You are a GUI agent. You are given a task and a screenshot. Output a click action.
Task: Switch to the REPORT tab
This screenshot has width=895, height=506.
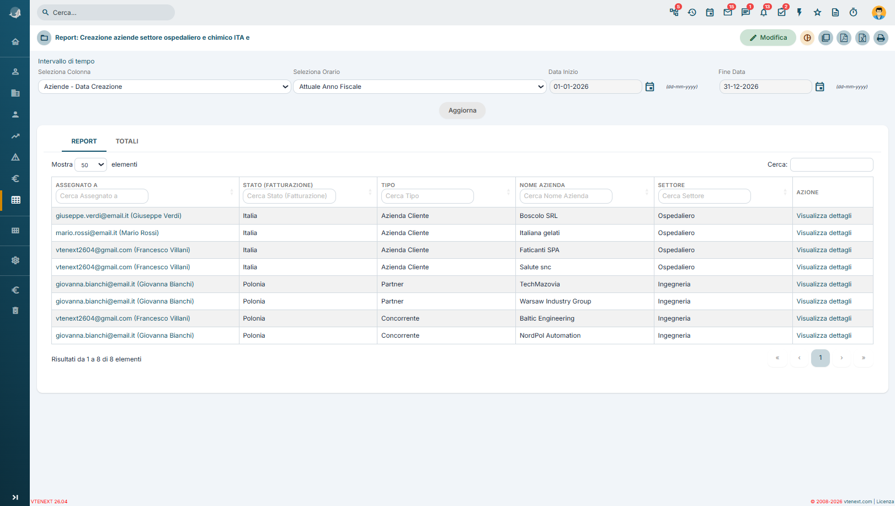click(84, 141)
